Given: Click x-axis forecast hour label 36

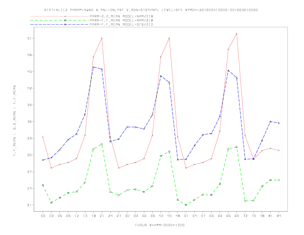Looking at the screenshot, I should coord(144,216).
